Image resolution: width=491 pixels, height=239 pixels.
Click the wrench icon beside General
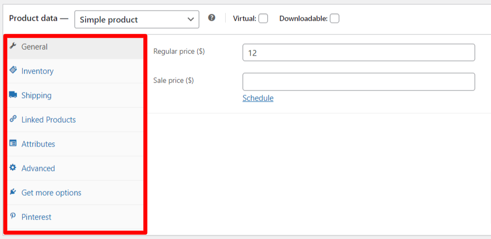[x=13, y=47]
